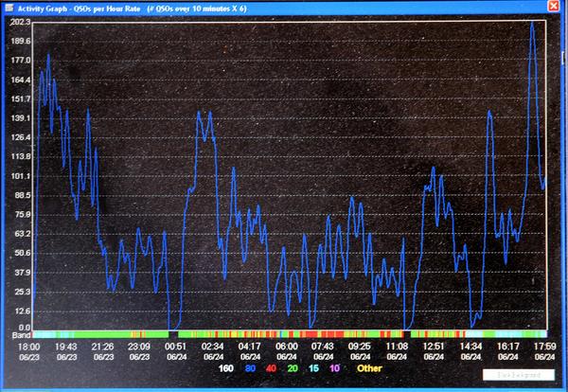Click the 37.9 y-axis value

[22, 272]
